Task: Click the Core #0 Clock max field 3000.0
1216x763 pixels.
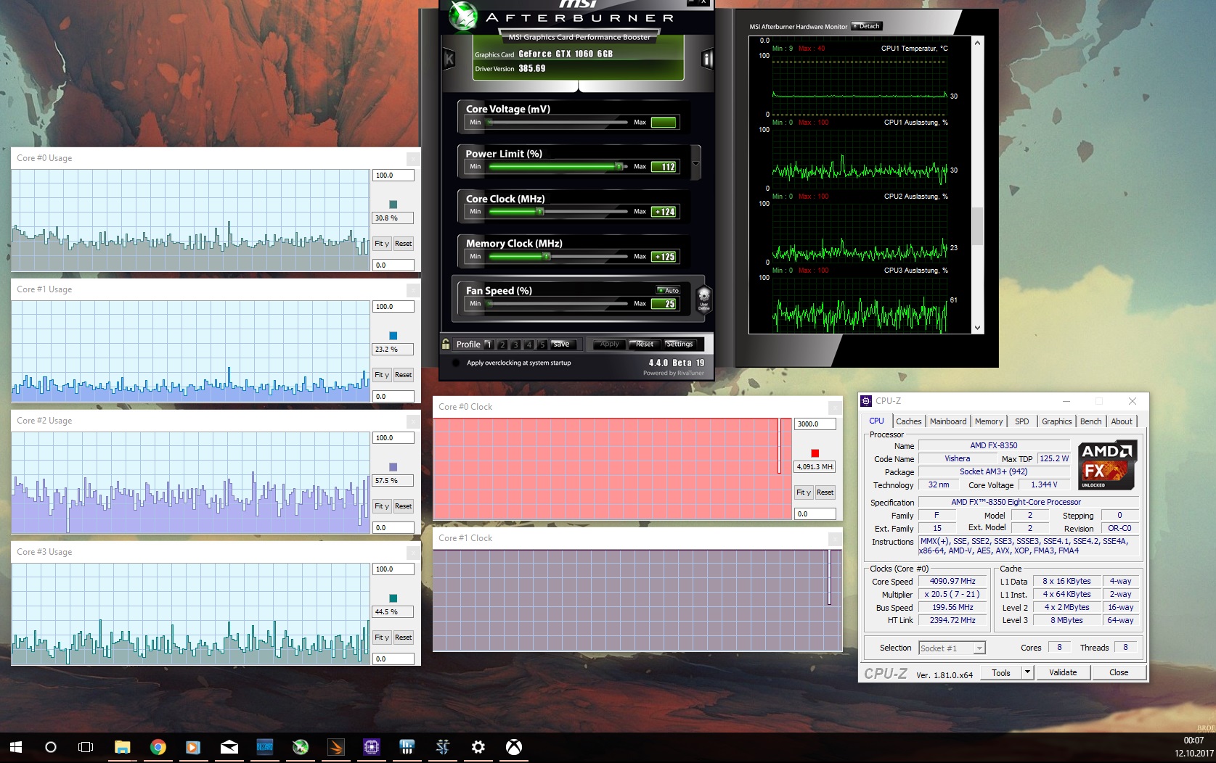Action: coord(815,424)
